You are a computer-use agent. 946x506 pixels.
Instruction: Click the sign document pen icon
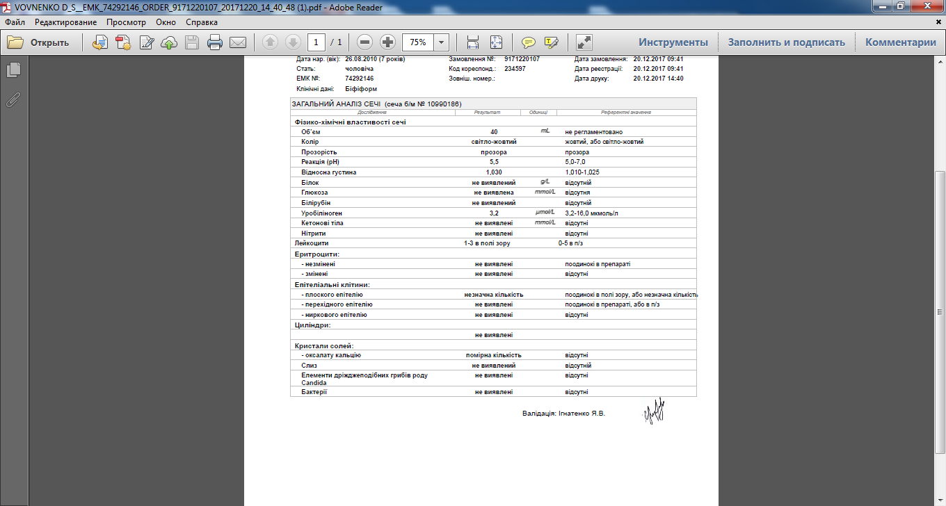(x=147, y=42)
